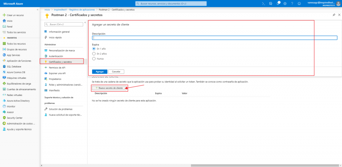
Task: Select the 'En 2 años' expiry option
Action: 94,53
